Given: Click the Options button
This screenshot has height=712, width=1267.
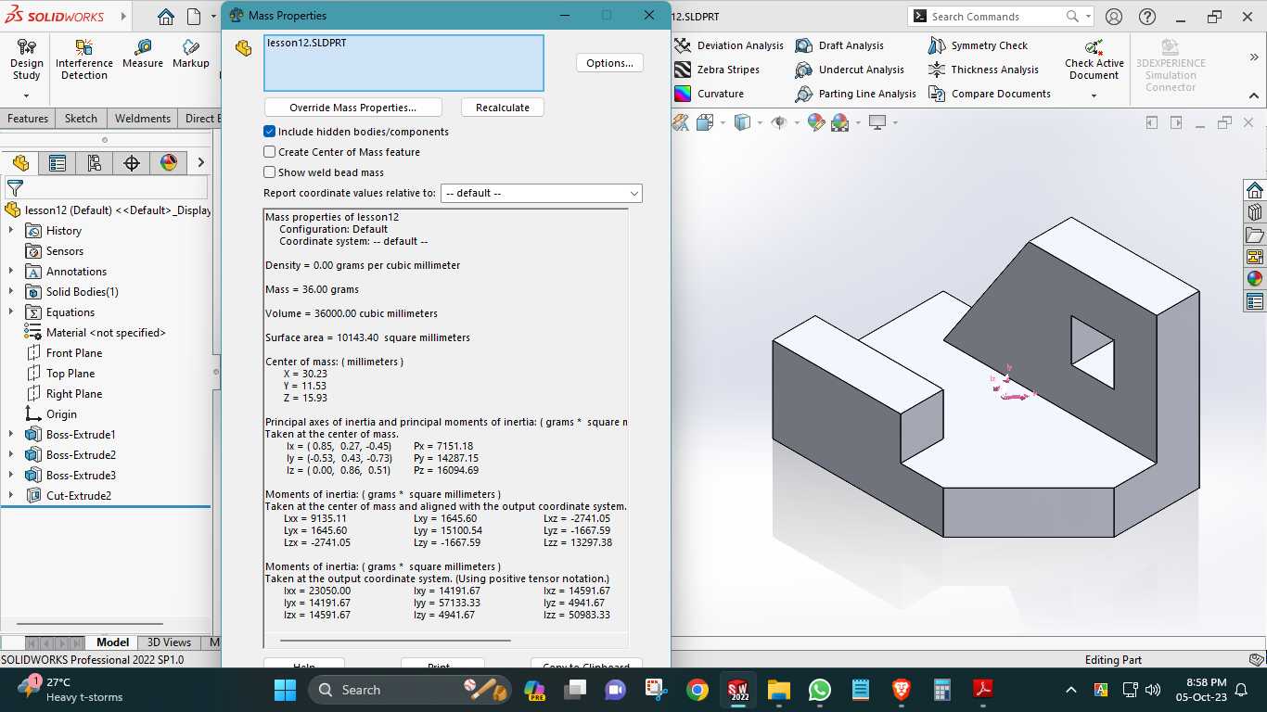Looking at the screenshot, I should pos(609,63).
